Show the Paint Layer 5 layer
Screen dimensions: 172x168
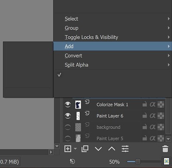68,138
